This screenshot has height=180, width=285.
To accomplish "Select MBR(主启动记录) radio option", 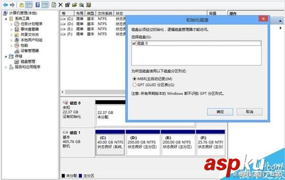I will pyautogui.click(x=134, y=79).
